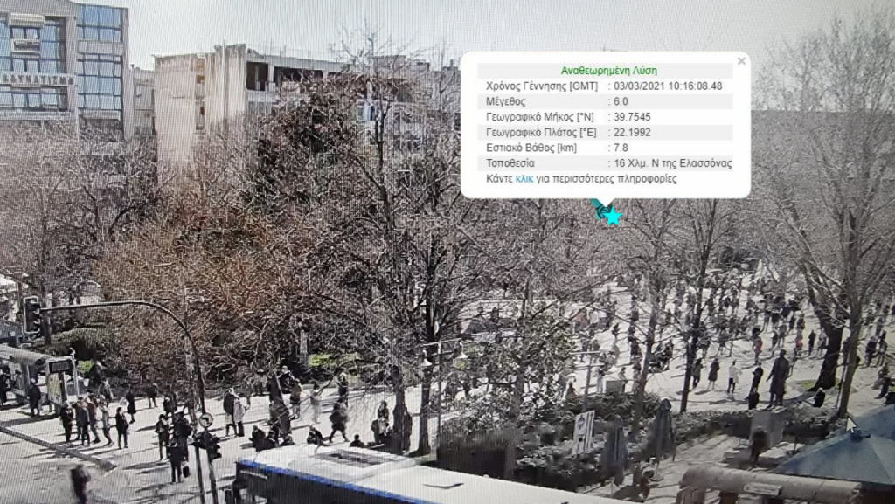
Task: Open the 'κλικ' link for more information
Action: click(524, 179)
